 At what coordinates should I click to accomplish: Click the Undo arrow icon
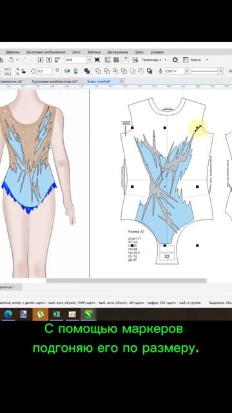[x=11, y=60]
